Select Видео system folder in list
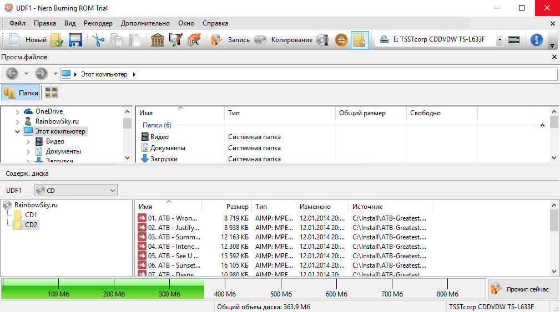 (x=159, y=136)
